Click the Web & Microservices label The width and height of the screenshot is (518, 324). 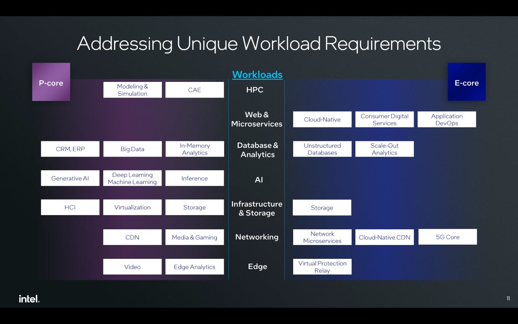tap(257, 119)
